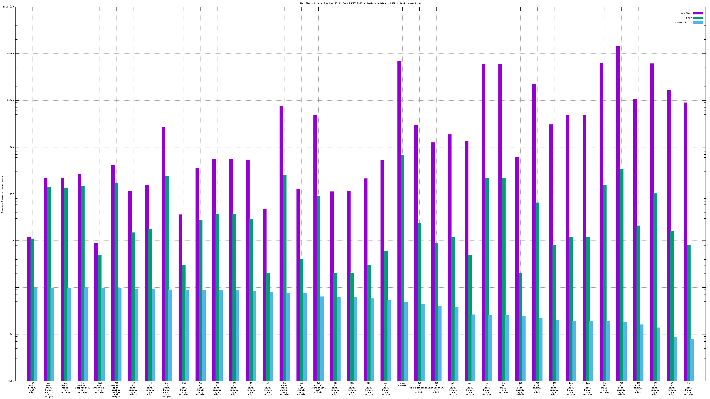The width and height of the screenshot is (710, 399).
Task: Click the zen.spamhaus.org origin axis label
Action: (99, 388)
